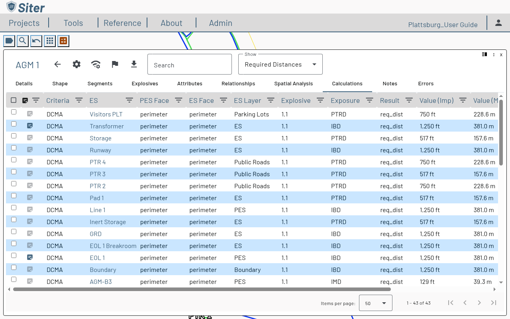Open the ES Layer column filter
The image size is (510, 319).
[271, 100]
